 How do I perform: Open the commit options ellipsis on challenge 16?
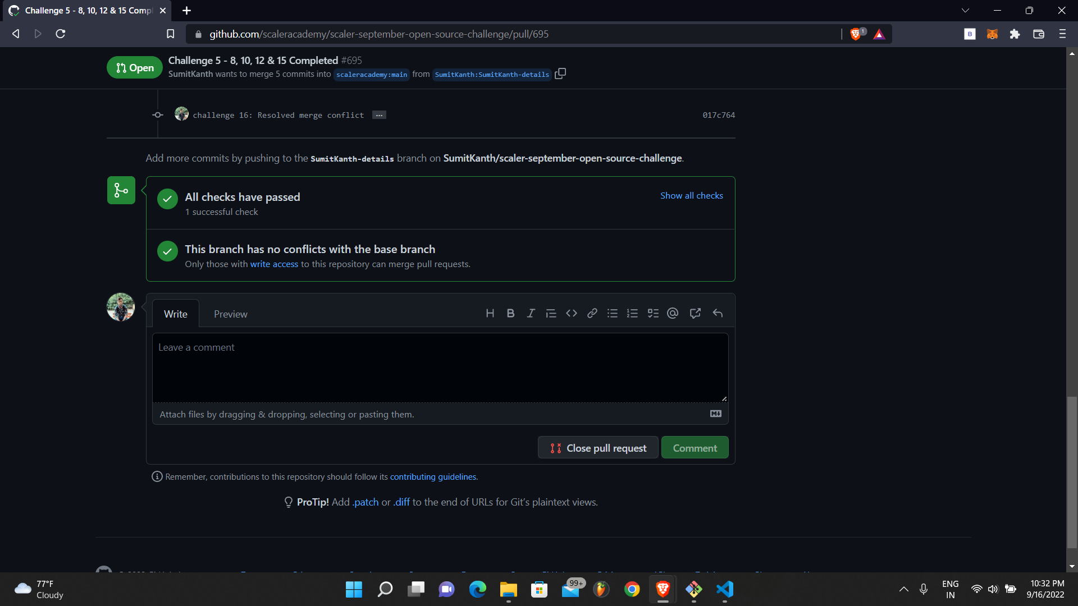click(379, 114)
